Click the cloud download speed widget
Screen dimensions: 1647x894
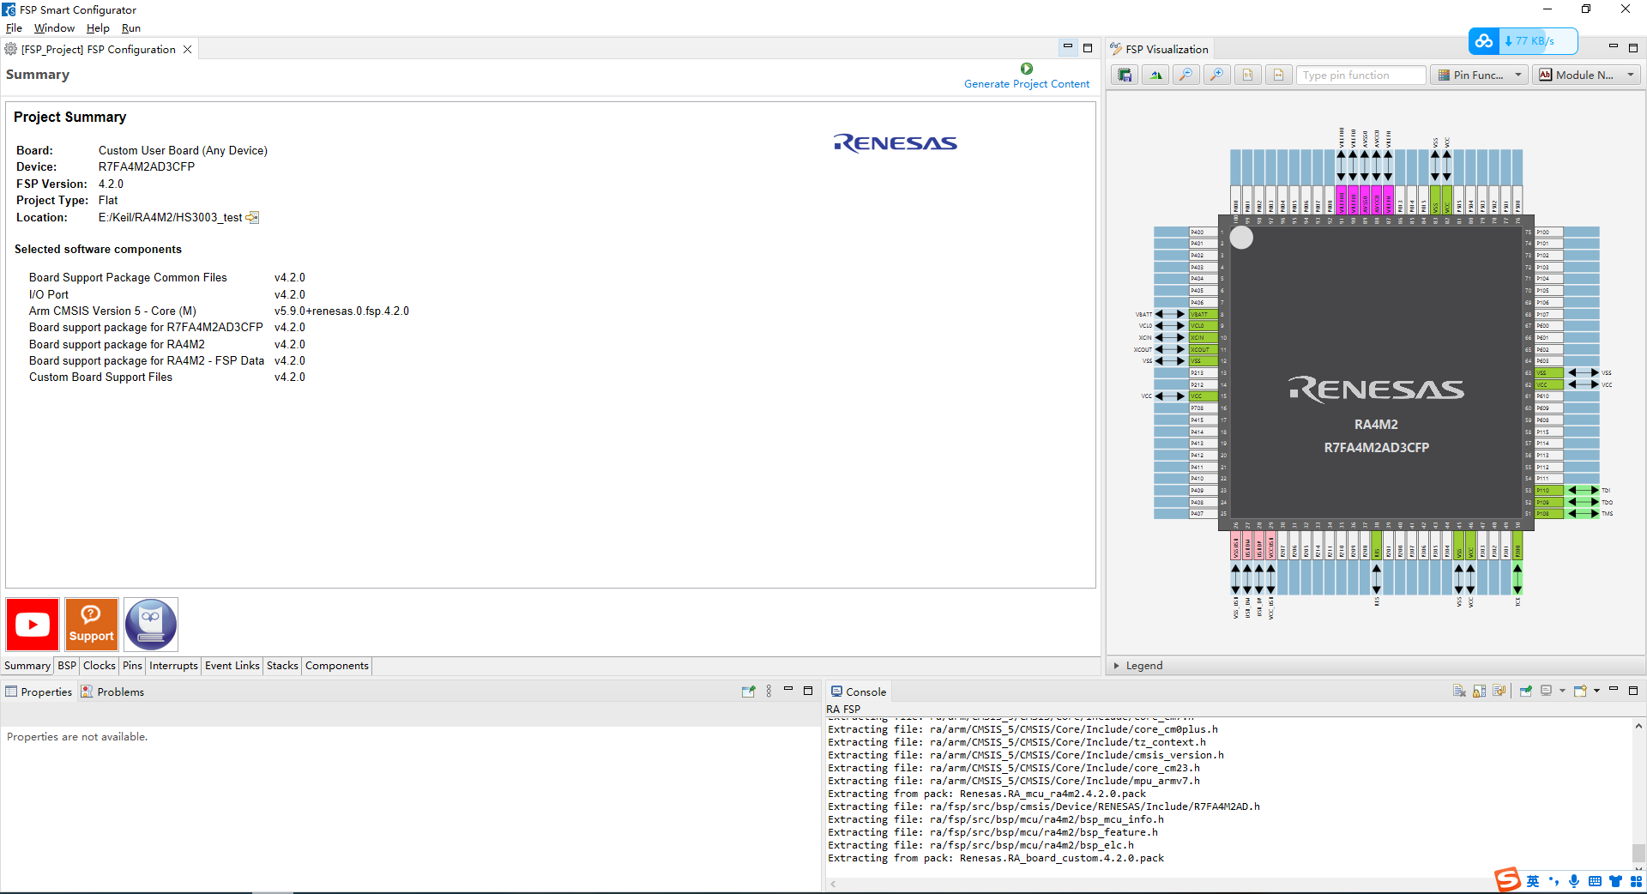pos(1523,40)
